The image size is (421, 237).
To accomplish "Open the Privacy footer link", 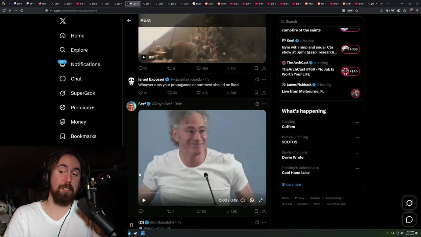I will [299, 198].
